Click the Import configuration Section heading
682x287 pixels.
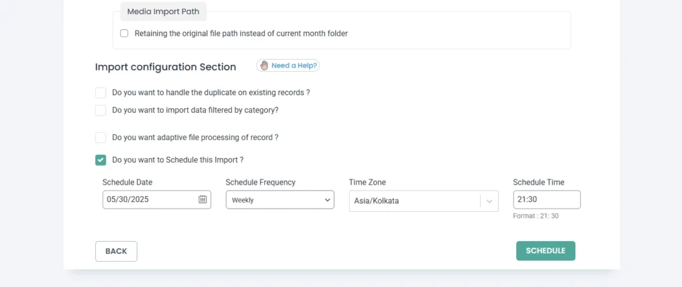(165, 67)
